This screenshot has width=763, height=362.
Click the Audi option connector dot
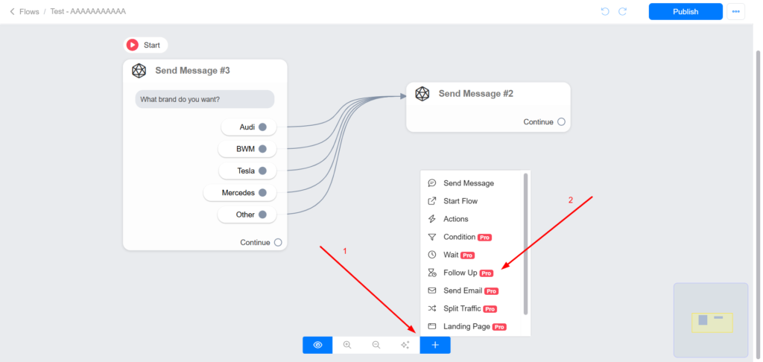pos(262,127)
